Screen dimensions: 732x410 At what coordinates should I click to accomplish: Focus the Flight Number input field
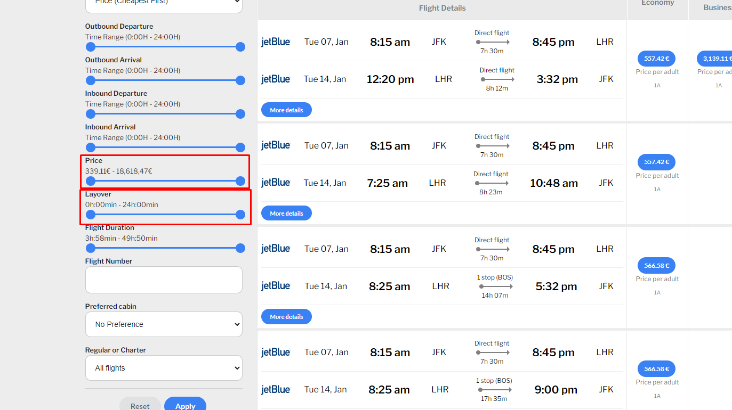(164, 280)
